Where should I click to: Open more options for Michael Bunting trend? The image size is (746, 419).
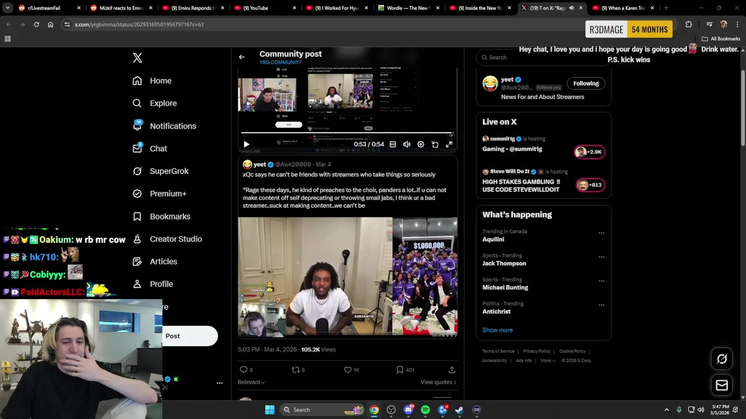(x=601, y=281)
